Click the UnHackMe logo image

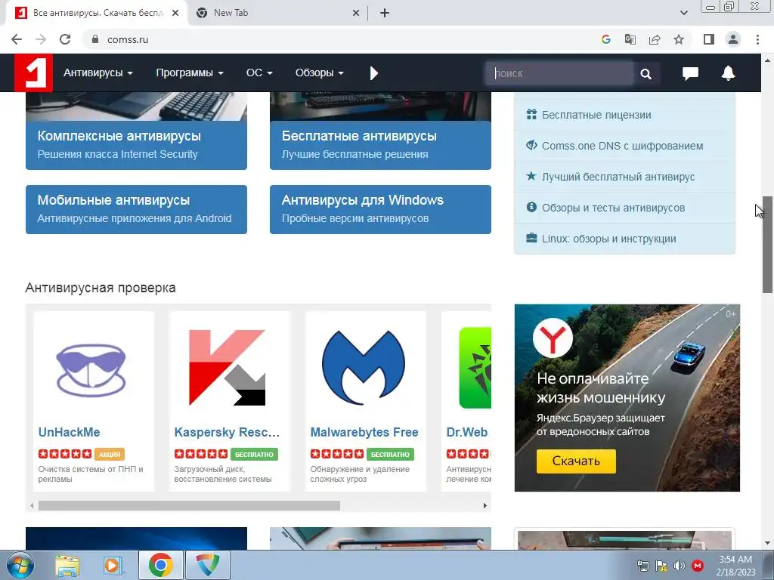91,370
